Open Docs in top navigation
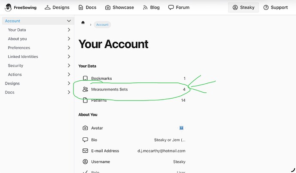This screenshot has width=296, height=173. tap(87, 8)
